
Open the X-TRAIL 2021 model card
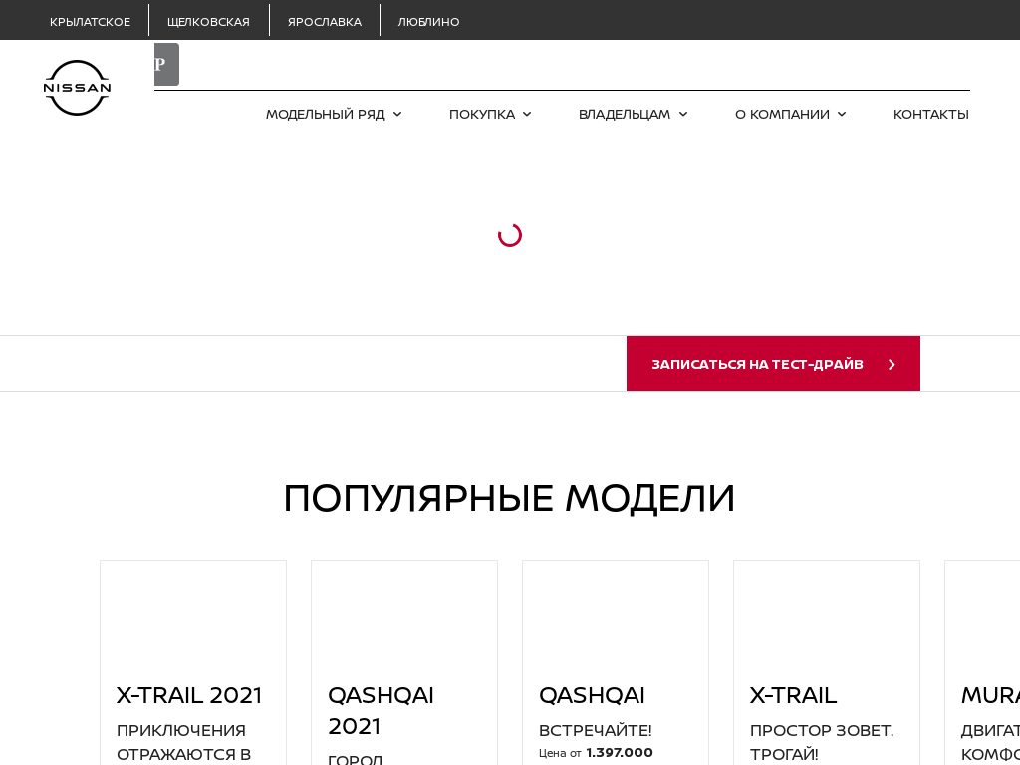189,694
